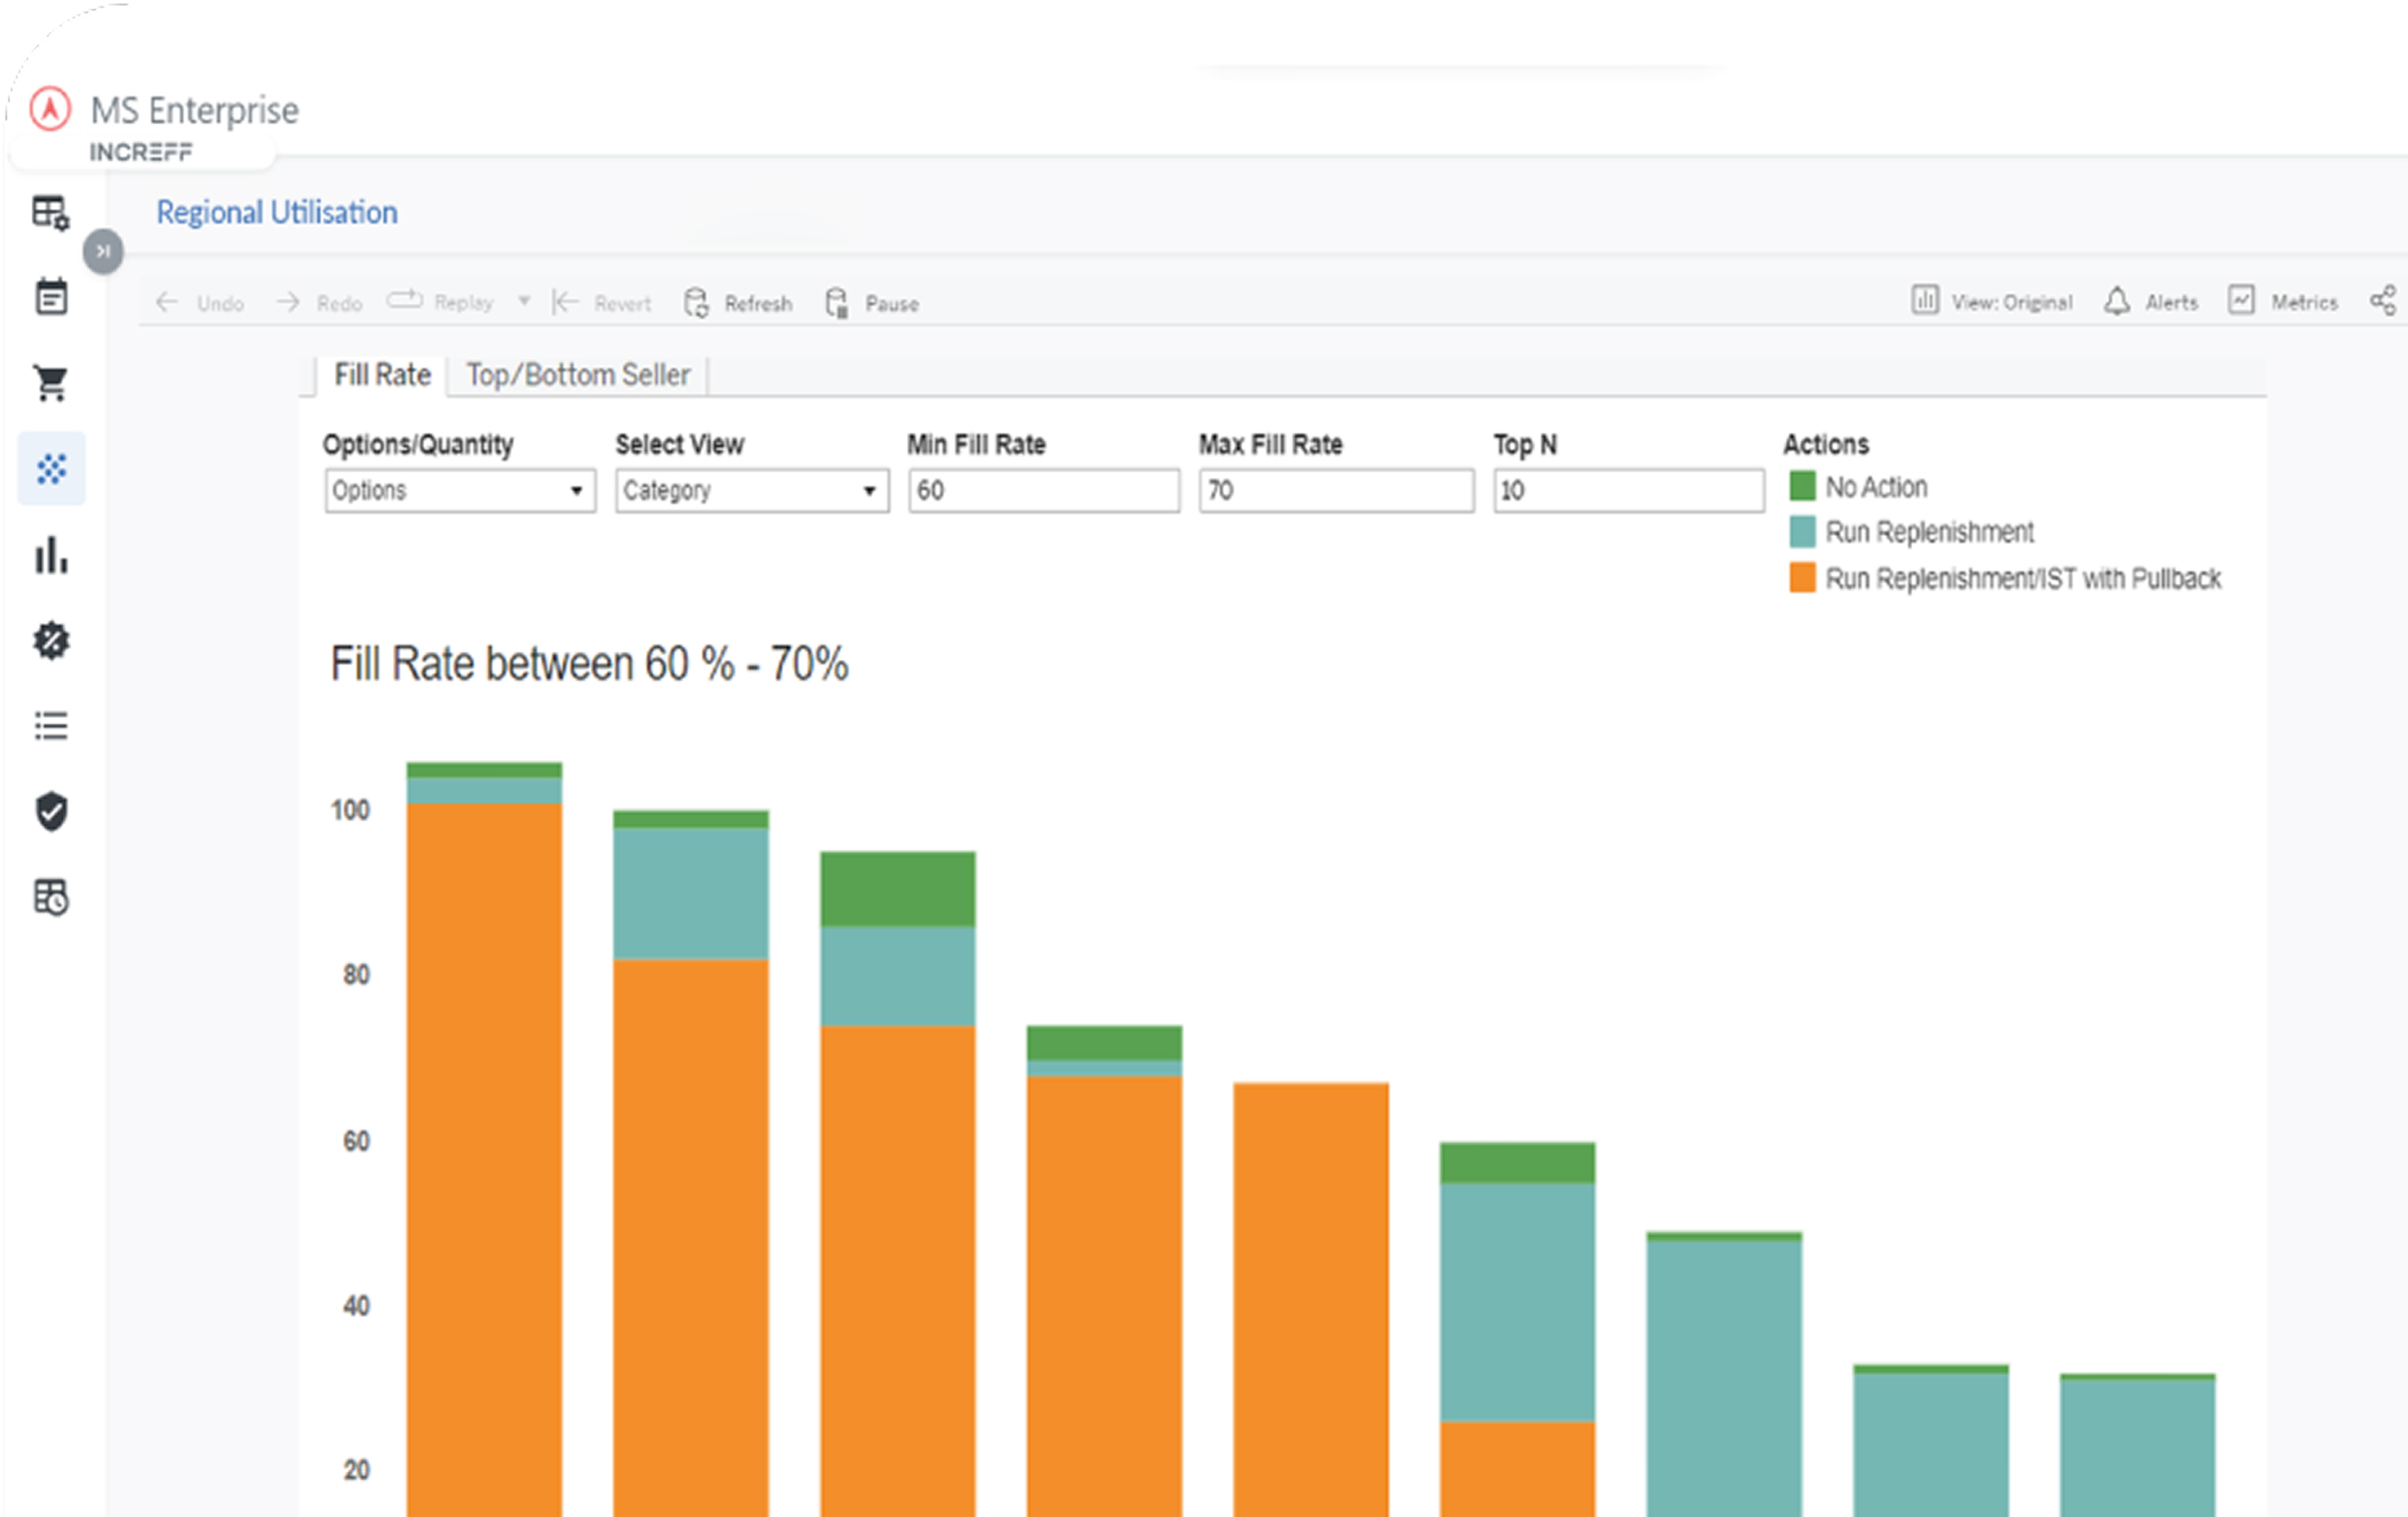Open the table settings sidebar icon
Screen dimensions: 2408x1517
[51, 212]
